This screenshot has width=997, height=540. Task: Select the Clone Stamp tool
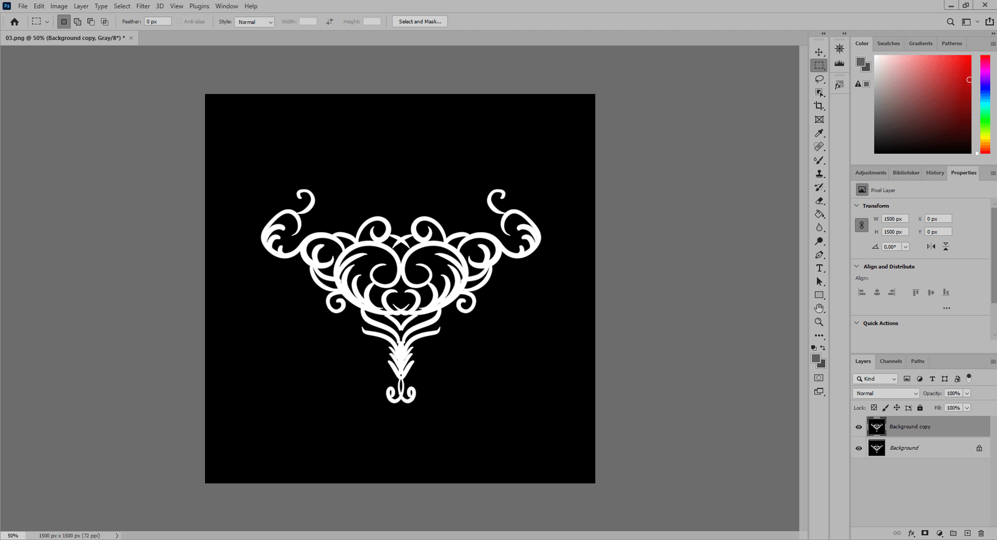[819, 174]
